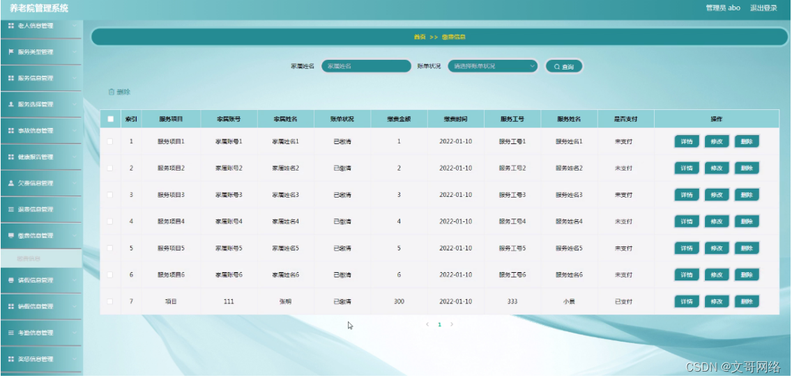The width and height of the screenshot is (792, 380).
Task: Go to previous page with left arrow
Action: (x=427, y=324)
